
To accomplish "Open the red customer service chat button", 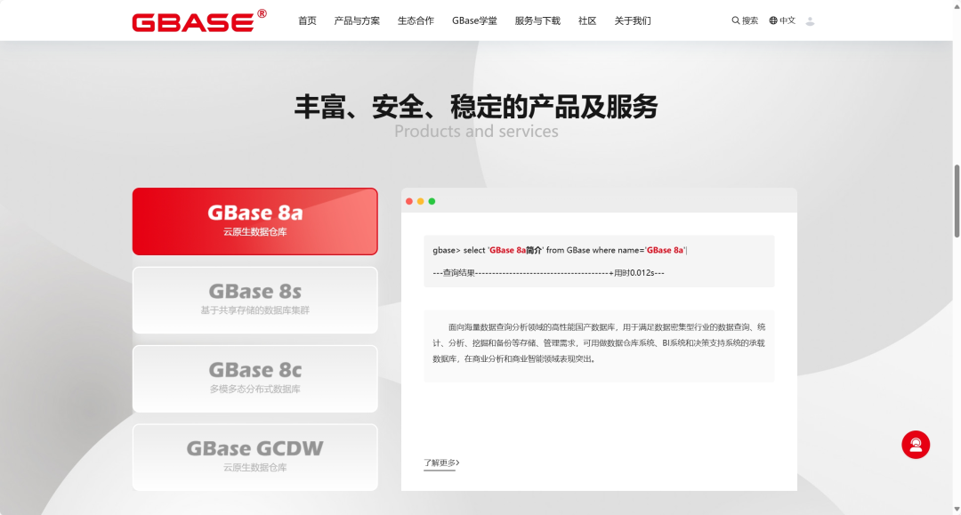I will point(916,445).
